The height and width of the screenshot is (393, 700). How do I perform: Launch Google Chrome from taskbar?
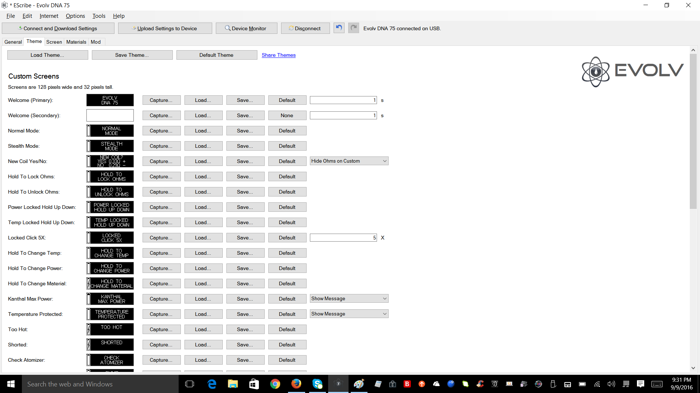tap(275, 384)
